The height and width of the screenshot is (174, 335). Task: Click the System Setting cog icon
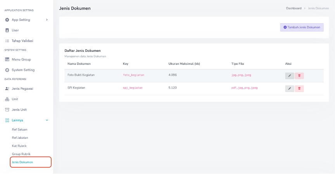[7, 70]
